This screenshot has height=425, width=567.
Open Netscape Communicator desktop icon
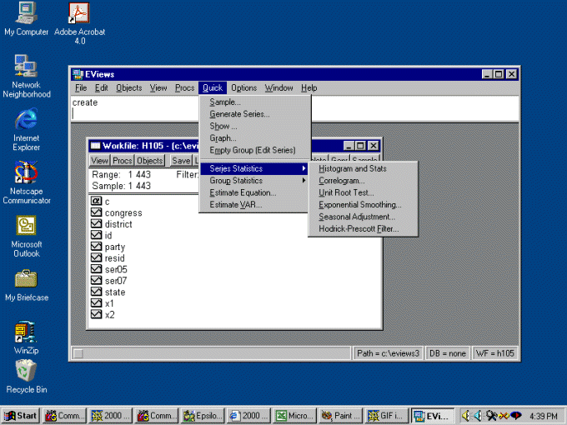(x=26, y=174)
